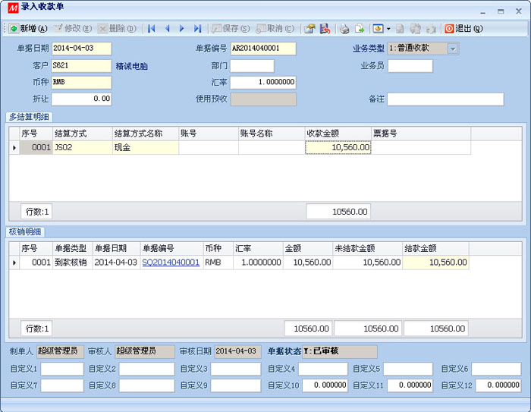Click the 业务员 input field
531x412 pixels.
pos(410,66)
